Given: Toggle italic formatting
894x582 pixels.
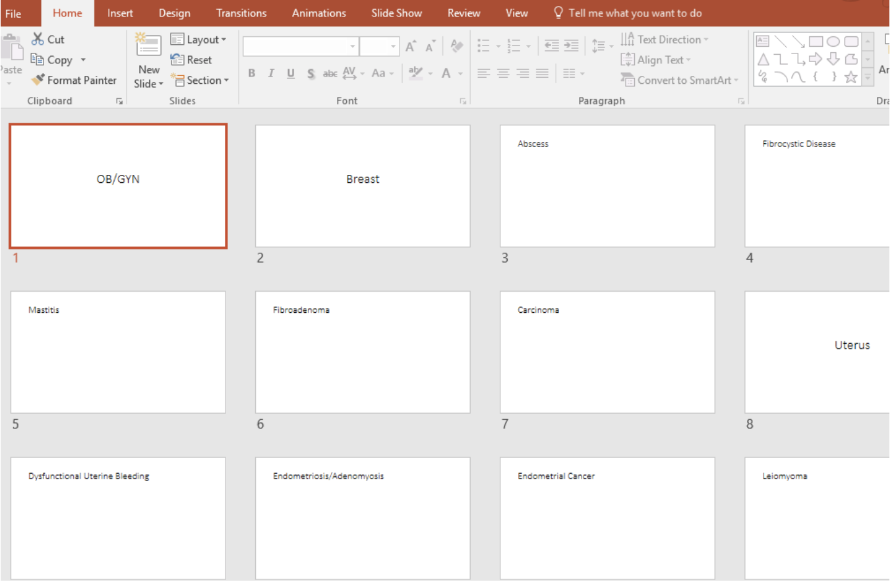Looking at the screenshot, I should tap(271, 74).
